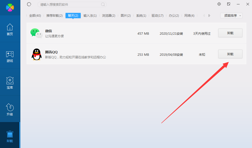Click the 腾讯QQ application icon
This screenshot has height=148, width=252.
click(x=36, y=54)
